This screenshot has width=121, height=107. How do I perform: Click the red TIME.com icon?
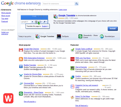pos(72,59)
